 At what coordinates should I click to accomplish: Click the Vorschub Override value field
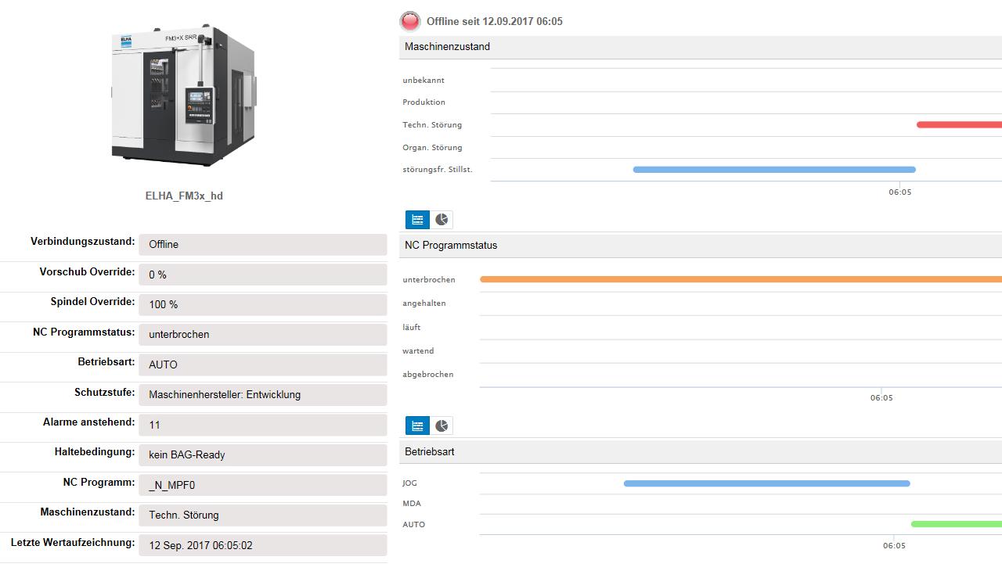pos(263,275)
